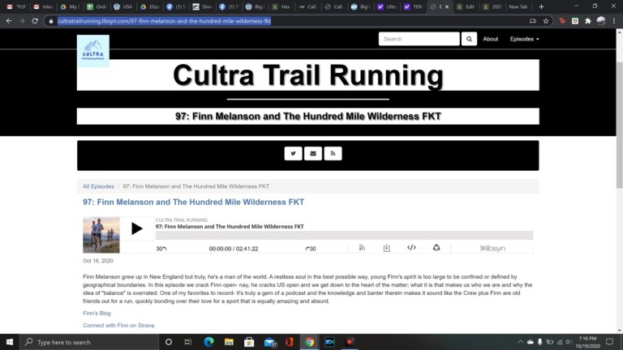Screen dimensions: 623x350
Task: Download the episode from the player
Action: click(387, 248)
